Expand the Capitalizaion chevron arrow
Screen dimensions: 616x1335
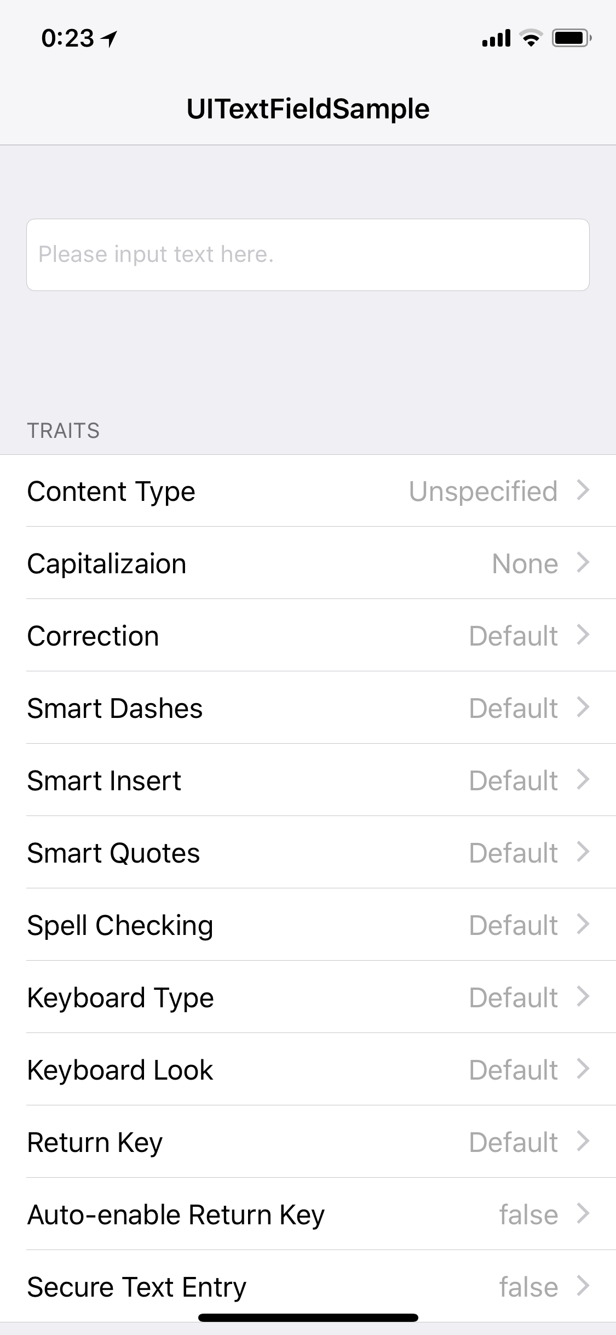pyautogui.click(x=583, y=562)
